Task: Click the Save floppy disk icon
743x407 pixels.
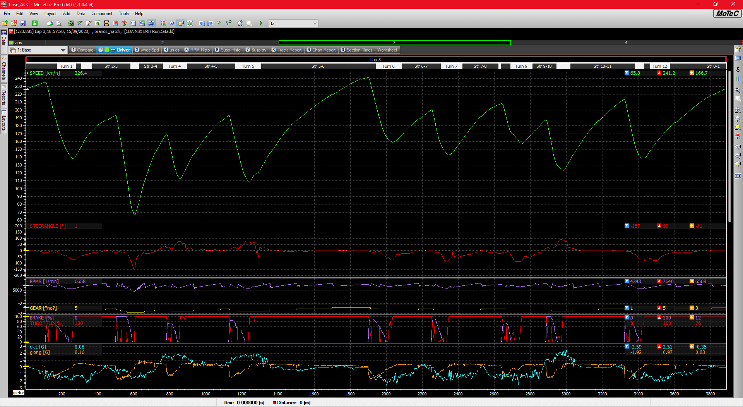Action: [x=23, y=23]
